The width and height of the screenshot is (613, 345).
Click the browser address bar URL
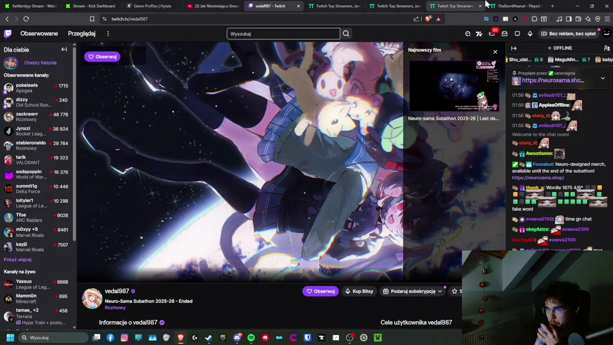(x=129, y=19)
